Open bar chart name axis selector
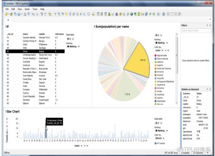215x156 pixels. point(78,146)
